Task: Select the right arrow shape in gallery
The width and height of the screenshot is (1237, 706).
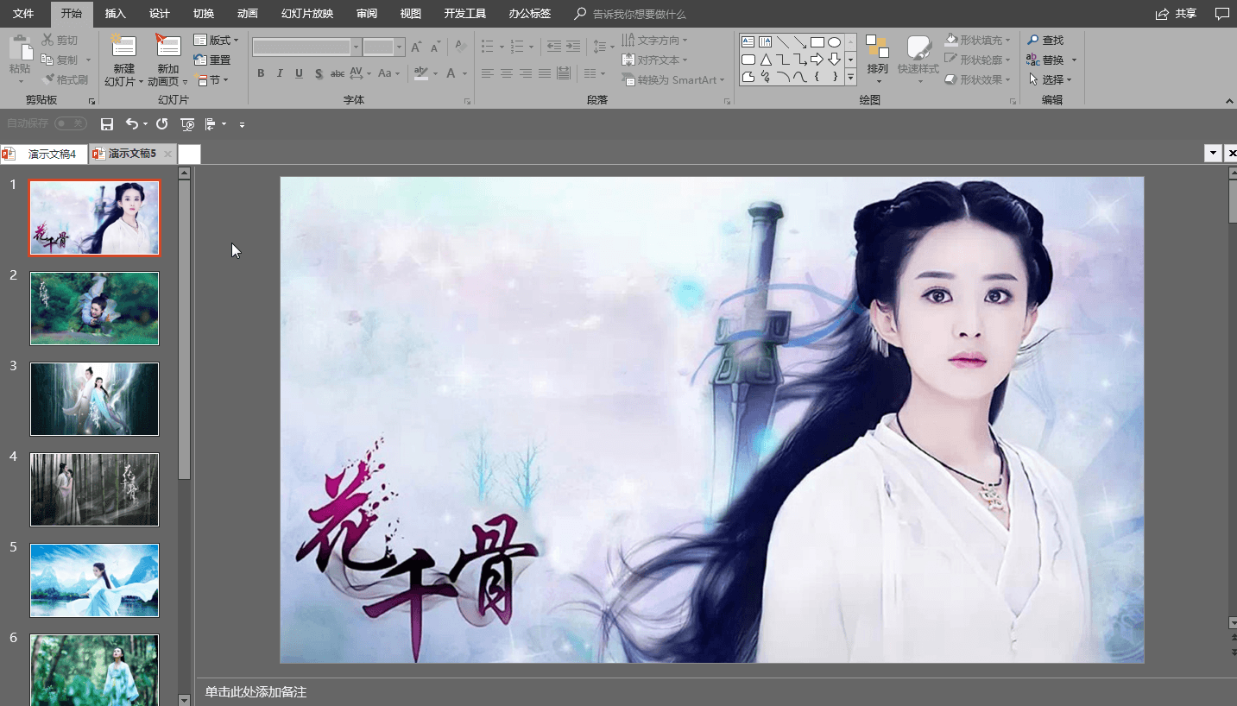Action: click(817, 60)
